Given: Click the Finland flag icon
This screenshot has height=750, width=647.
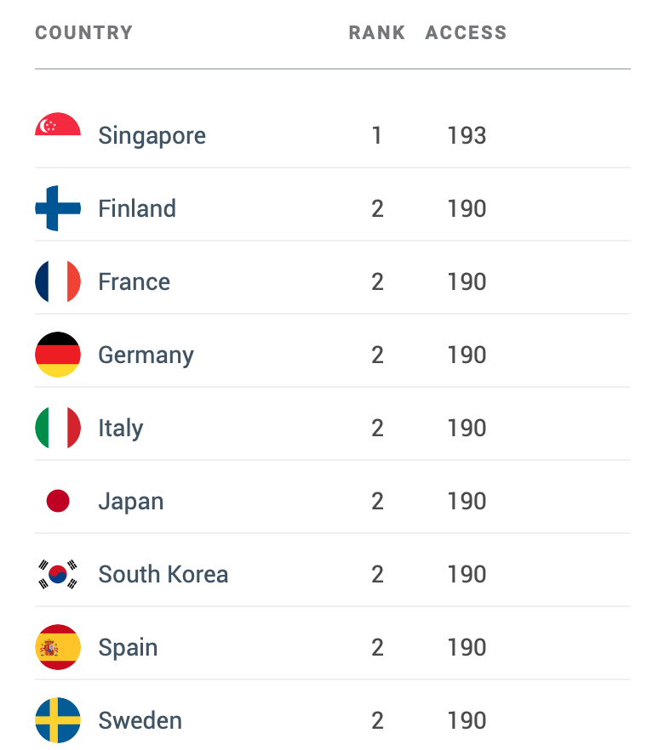Looking at the screenshot, I should (x=58, y=208).
